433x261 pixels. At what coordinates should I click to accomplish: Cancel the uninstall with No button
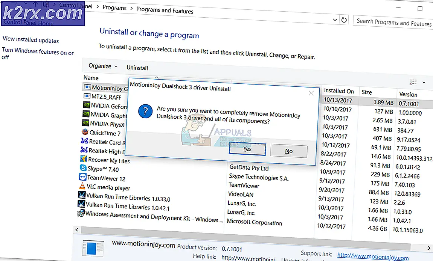point(289,151)
